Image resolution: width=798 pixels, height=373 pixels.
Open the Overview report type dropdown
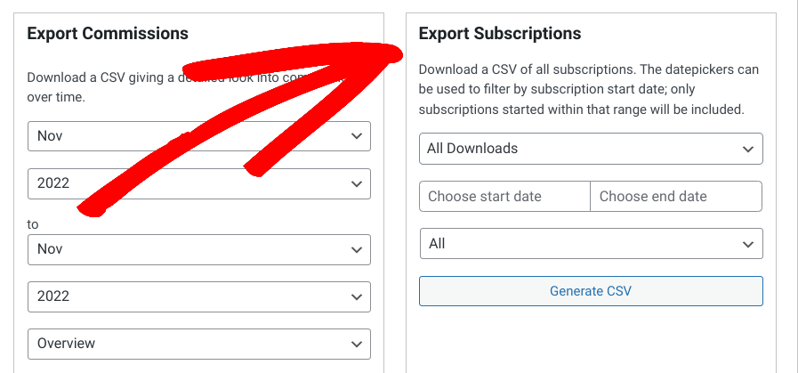tap(199, 344)
